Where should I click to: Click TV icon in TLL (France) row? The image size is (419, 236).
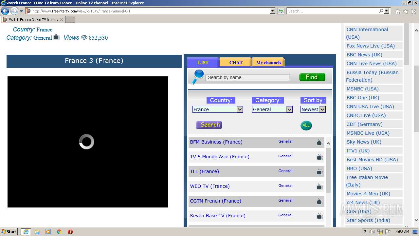[x=319, y=171]
